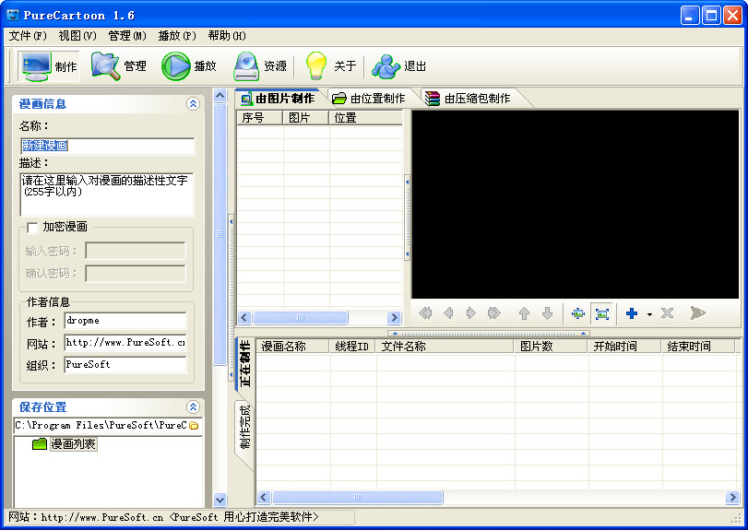Collapse the 漫画信息 panel
Image resolution: width=748 pixels, height=530 pixels.
tap(193, 104)
